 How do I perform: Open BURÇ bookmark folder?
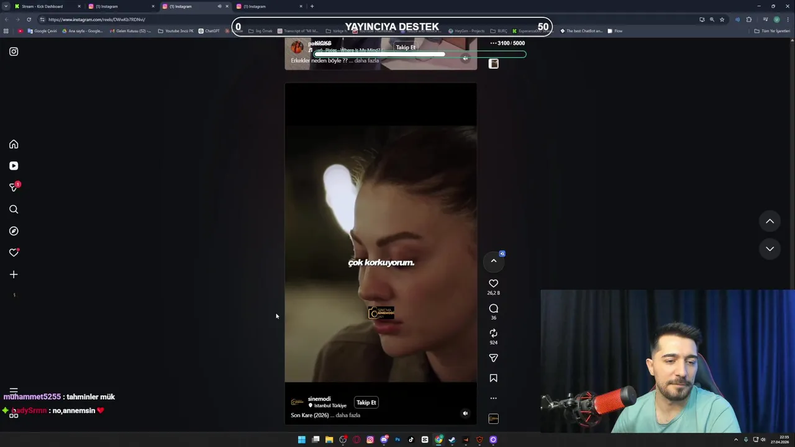tap(498, 31)
